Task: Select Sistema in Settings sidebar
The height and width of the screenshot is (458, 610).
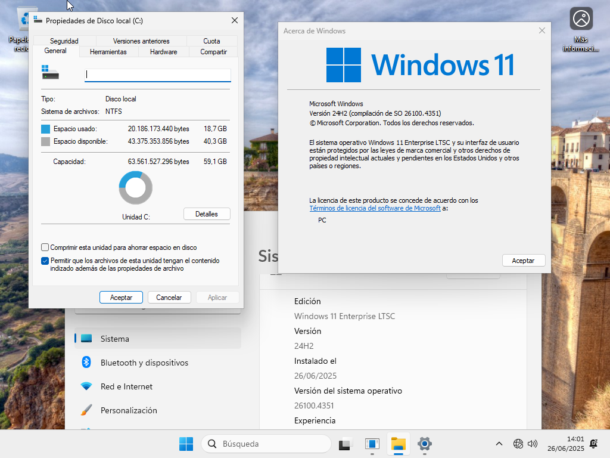Action: click(x=157, y=339)
